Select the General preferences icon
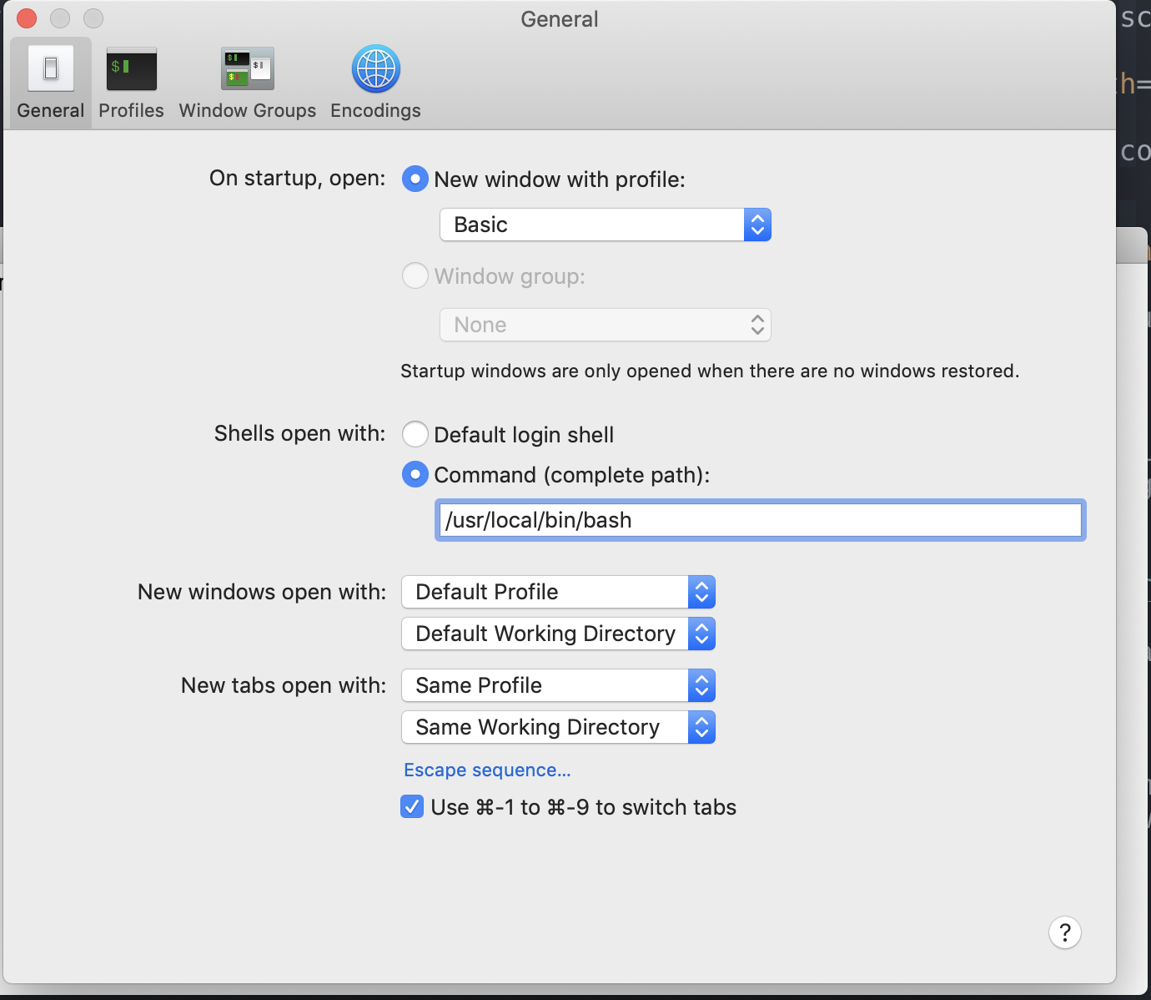Image resolution: width=1151 pixels, height=1000 pixels. pos(49,81)
